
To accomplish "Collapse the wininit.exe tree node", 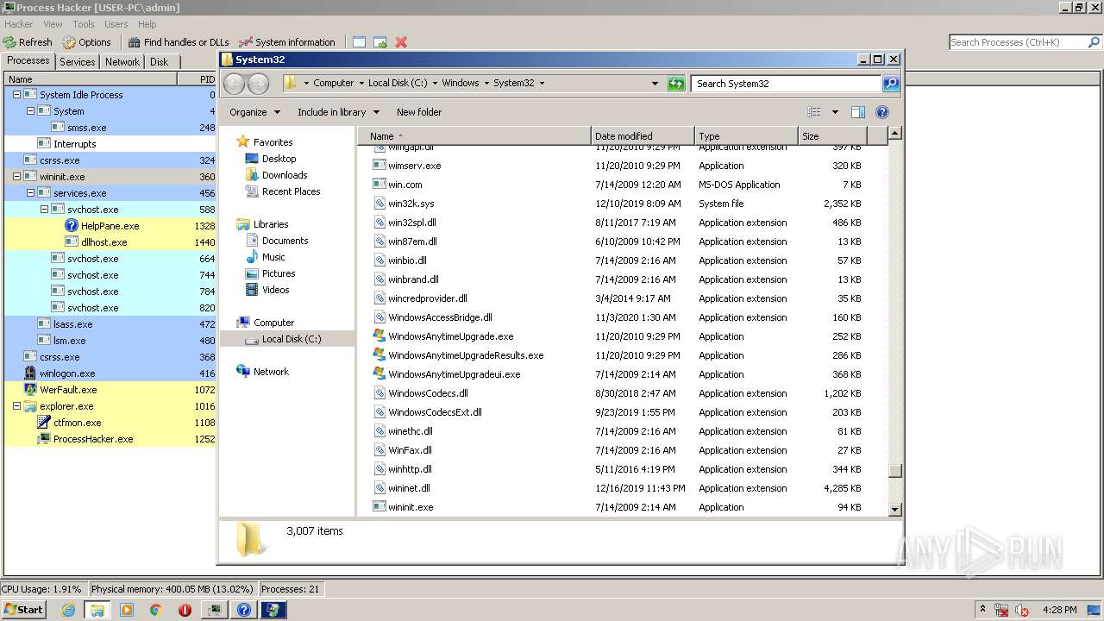I will point(16,177).
